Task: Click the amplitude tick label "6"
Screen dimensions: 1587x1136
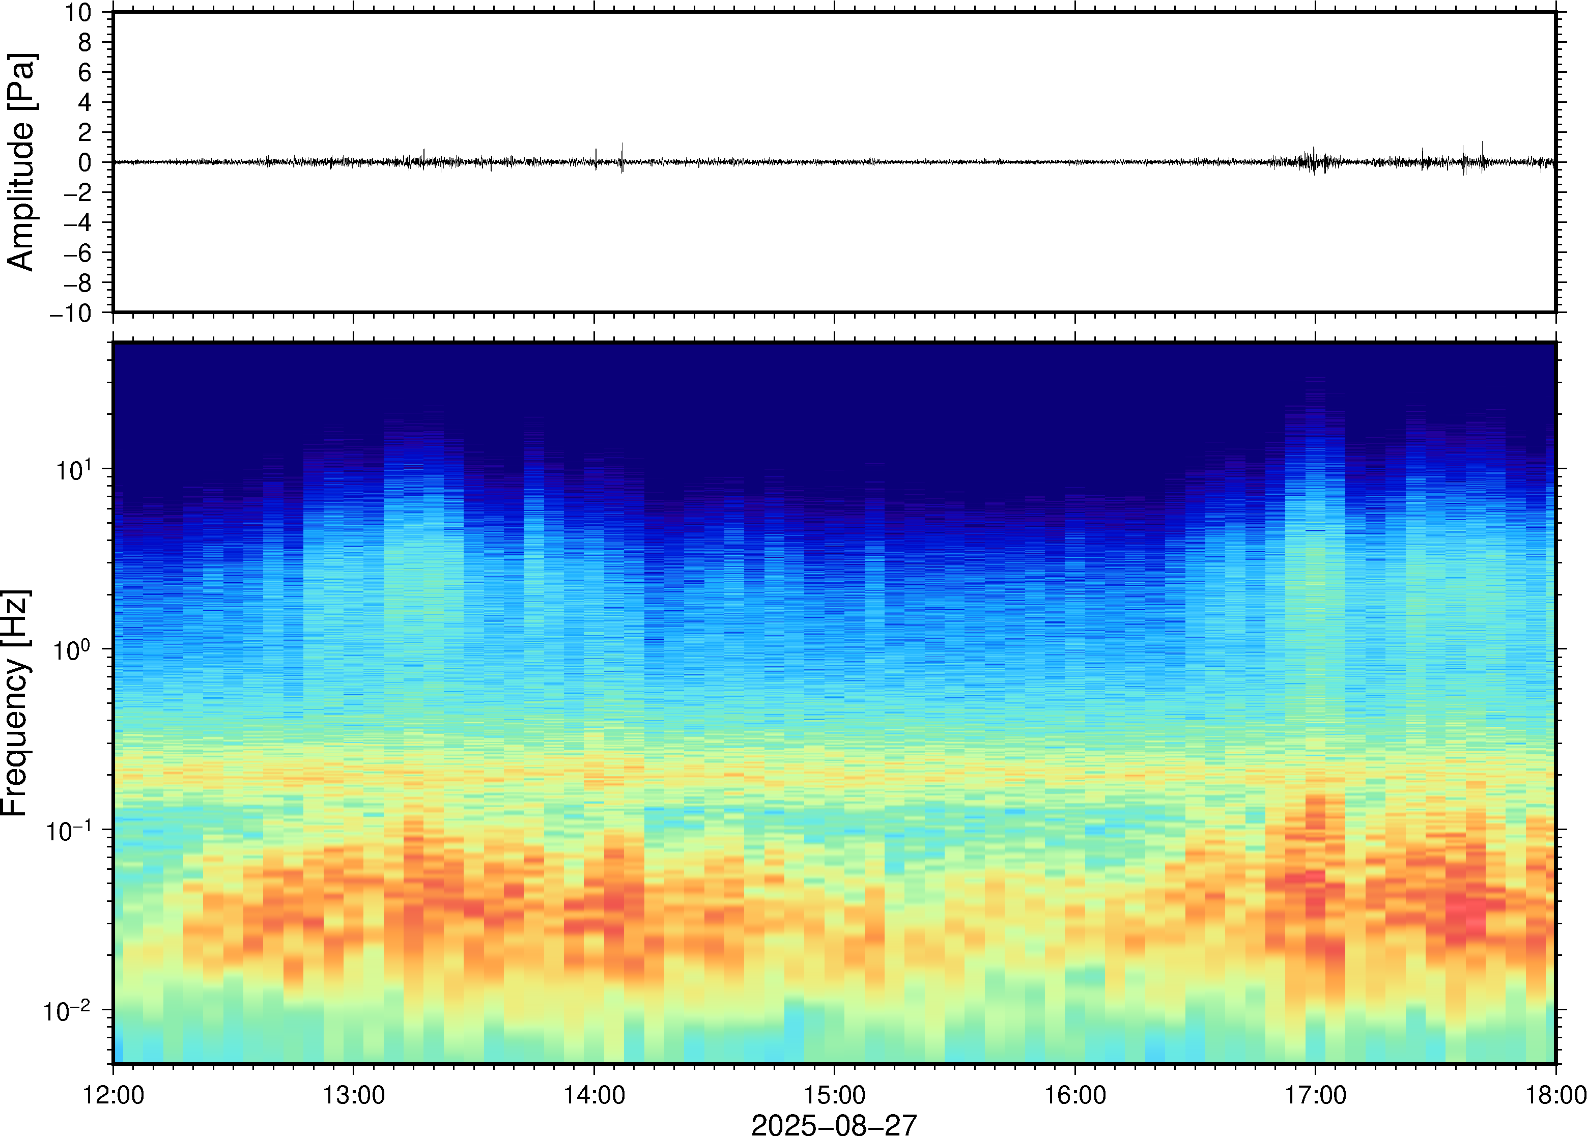Action: (x=86, y=73)
